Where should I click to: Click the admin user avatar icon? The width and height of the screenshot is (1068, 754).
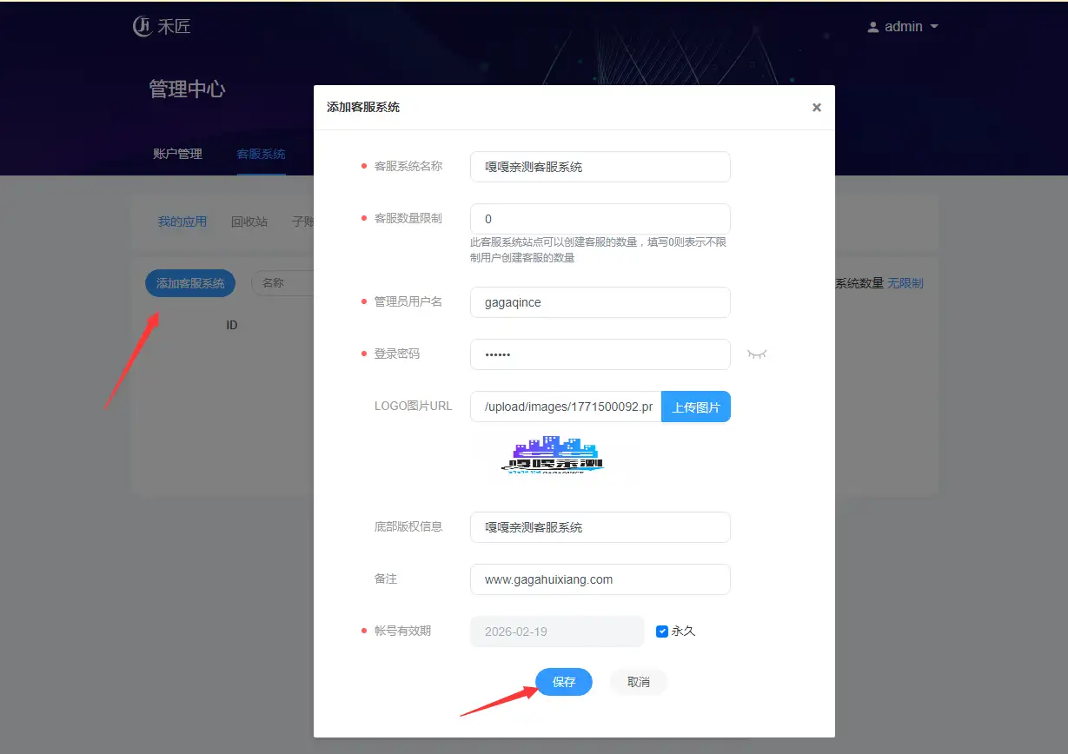coord(872,27)
